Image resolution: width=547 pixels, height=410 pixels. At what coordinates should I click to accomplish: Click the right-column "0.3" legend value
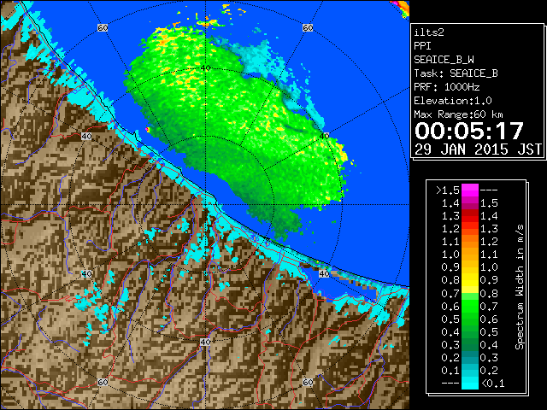(x=489, y=358)
